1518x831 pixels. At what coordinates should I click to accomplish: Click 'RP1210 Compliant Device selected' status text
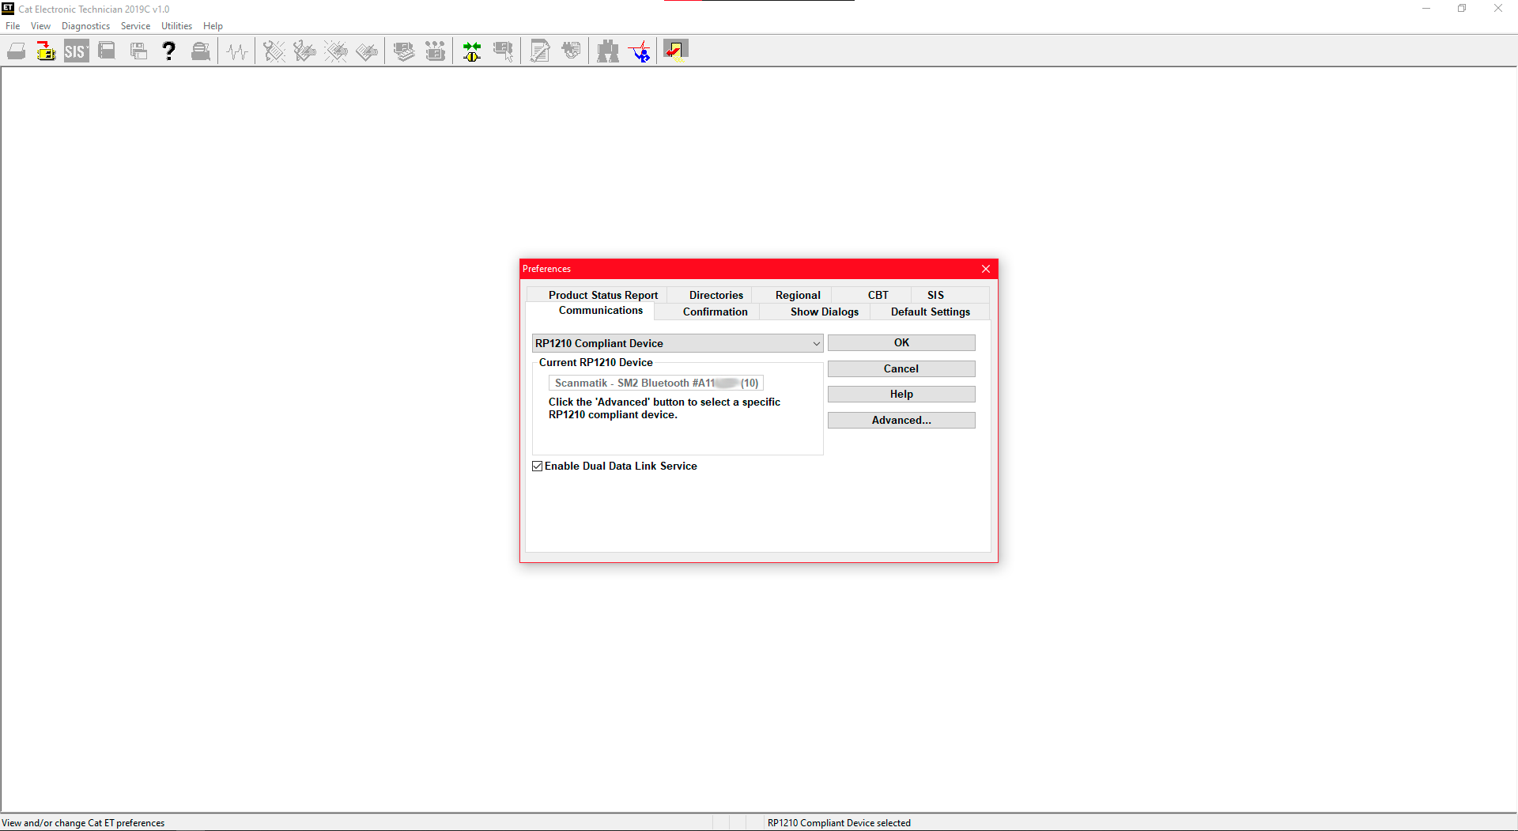(839, 823)
